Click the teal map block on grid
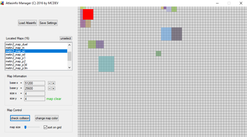 pos(106,64)
